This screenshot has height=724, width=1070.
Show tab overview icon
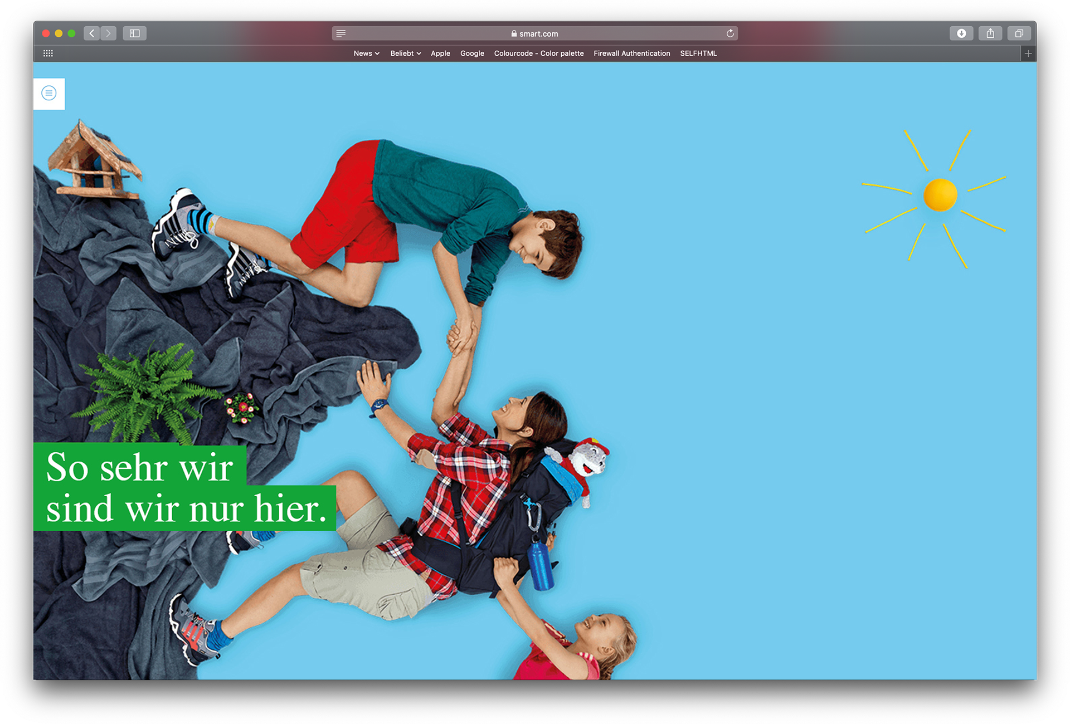point(1019,33)
